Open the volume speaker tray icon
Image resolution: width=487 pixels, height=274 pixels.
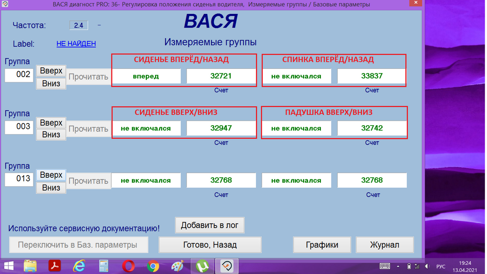(427, 266)
